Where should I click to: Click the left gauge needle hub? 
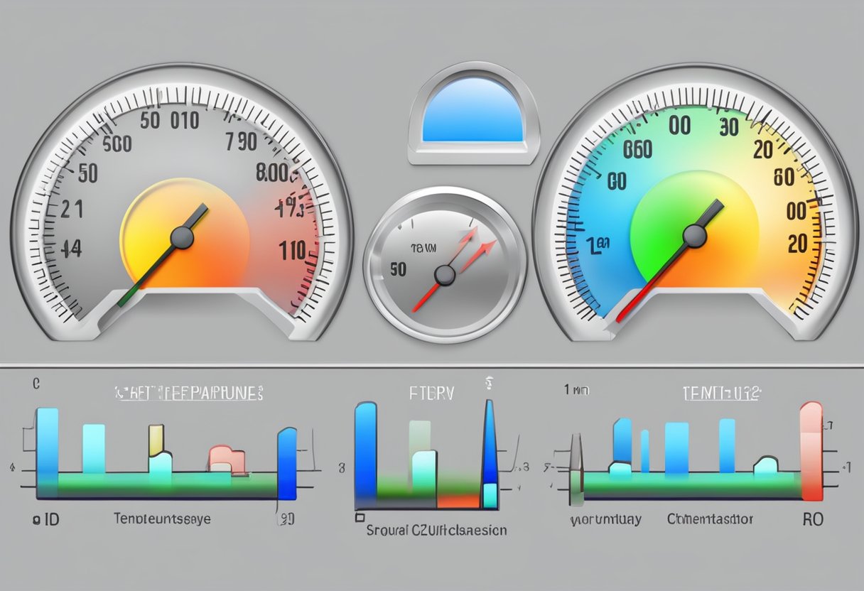tap(182, 237)
